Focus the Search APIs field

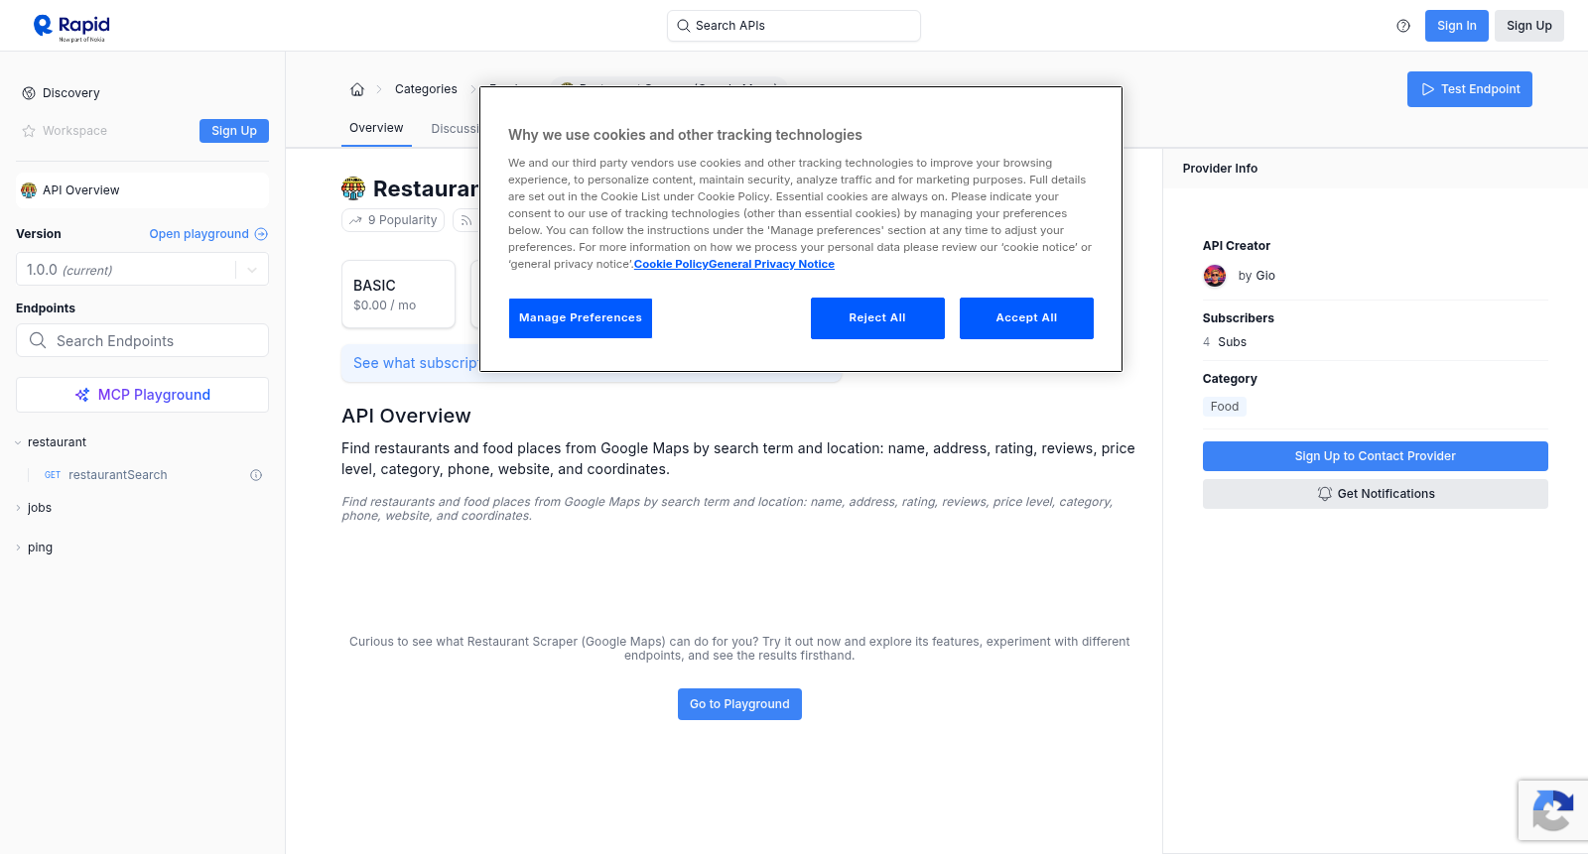pyautogui.click(x=794, y=26)
